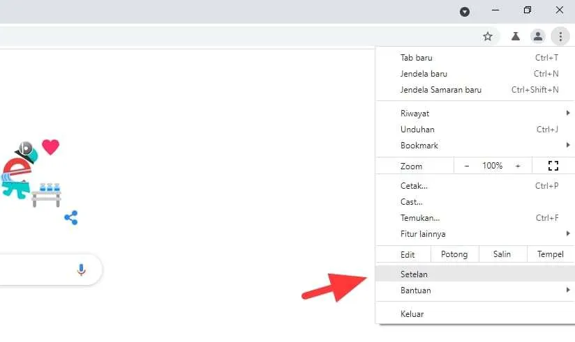Image resolution: width=575 pixels, height=342 pixels.
Task: Open Unduhan downloads entry
Action: [x=475, y=130]
